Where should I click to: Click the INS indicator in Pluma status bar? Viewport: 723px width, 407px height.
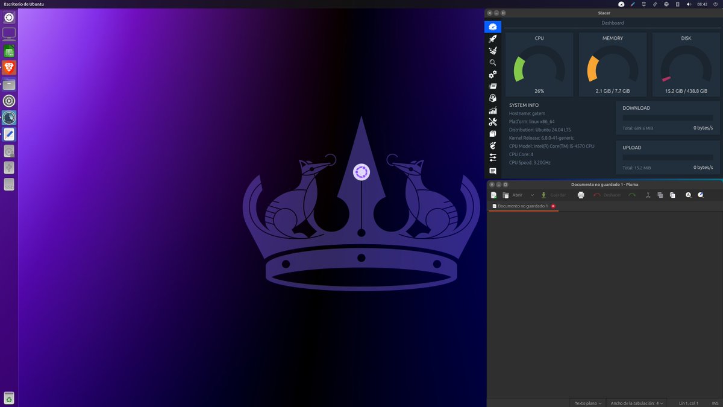(715, 403)
